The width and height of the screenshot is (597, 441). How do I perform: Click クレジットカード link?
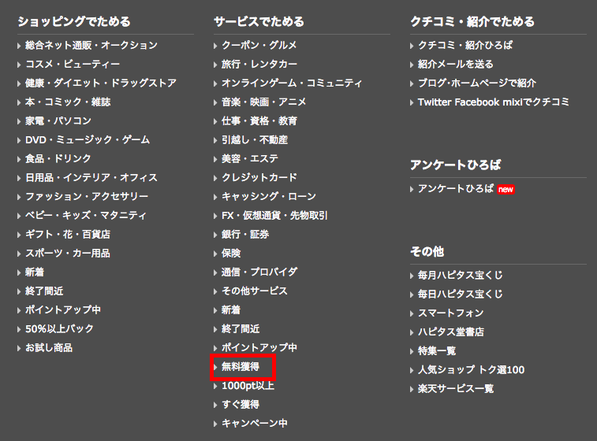[259, 177]
